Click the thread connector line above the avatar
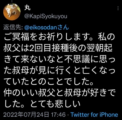The width and height of the screenshot is (122, 120). pos(12,1)
